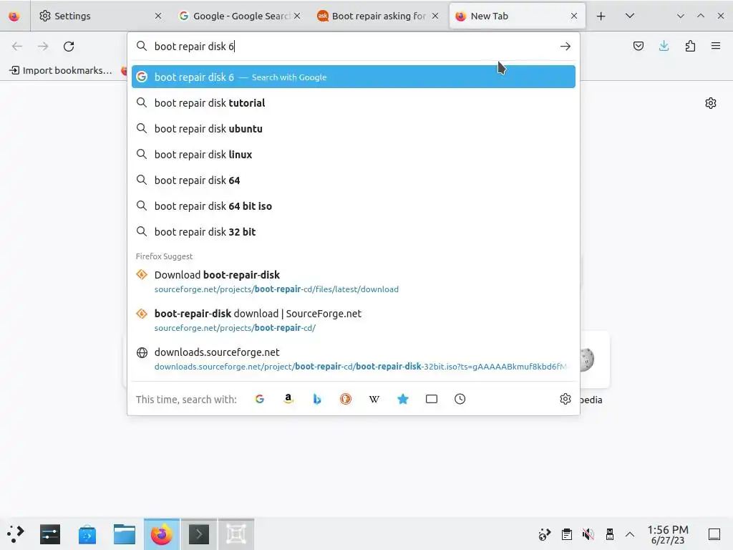Open boot-repair-disk download | SourceForge.net result
Viewport: 733px width, 550px height.
tap(354, 320)
